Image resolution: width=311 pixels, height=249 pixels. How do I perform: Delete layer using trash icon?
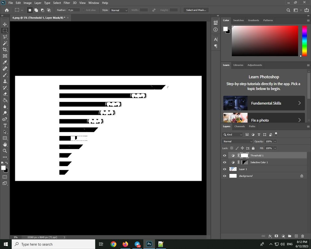[303, 236]
